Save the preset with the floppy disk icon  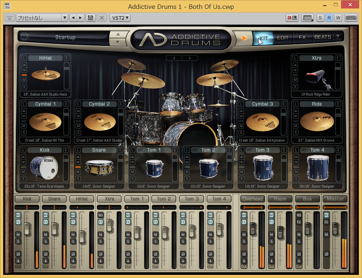90,18
